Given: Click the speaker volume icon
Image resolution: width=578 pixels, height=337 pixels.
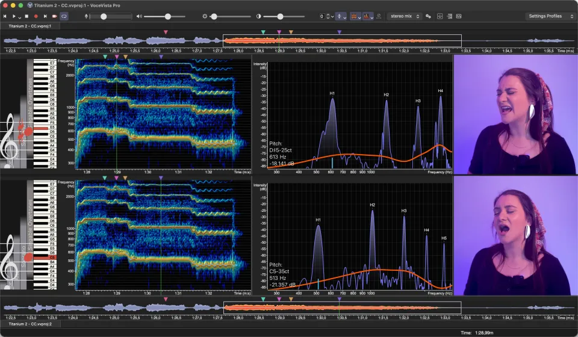Looking at the screenshot, I should pos(139,16).
